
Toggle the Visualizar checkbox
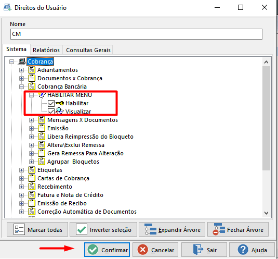click(x=51, y=112)
